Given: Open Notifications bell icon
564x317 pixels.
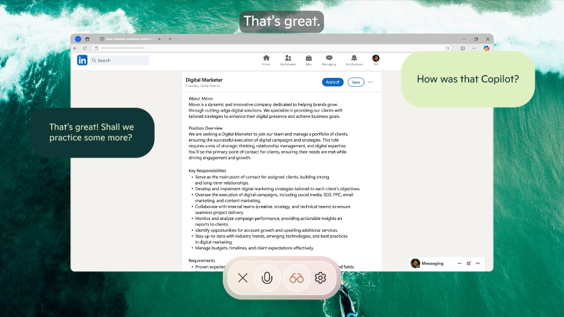Looking at the screenshot, I should pyautogui.click(x=354, y=60).
